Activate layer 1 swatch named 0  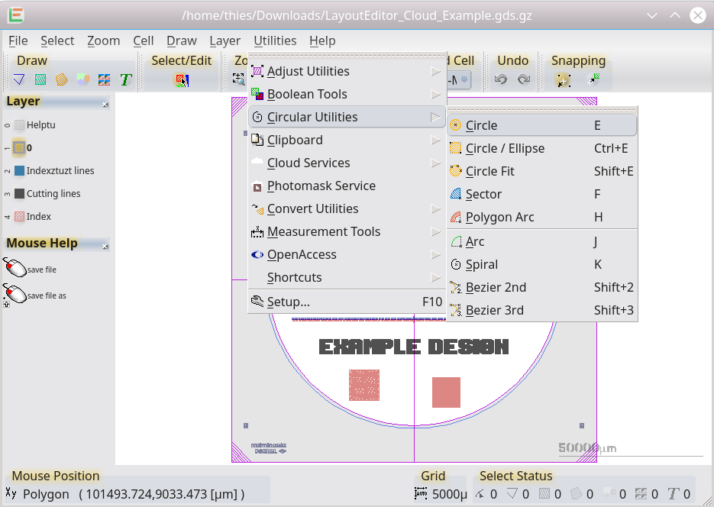tap(19, 147)
